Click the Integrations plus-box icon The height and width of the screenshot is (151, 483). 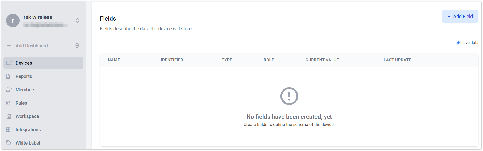click(x=8, y=129)
